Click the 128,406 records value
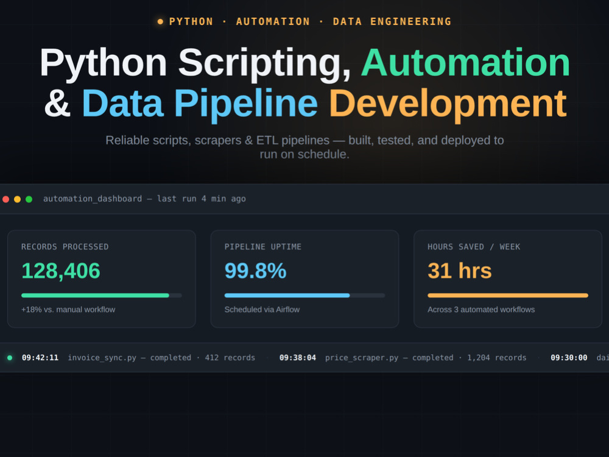Viewport: 609px width, 457px height. [x=60, y=271]
